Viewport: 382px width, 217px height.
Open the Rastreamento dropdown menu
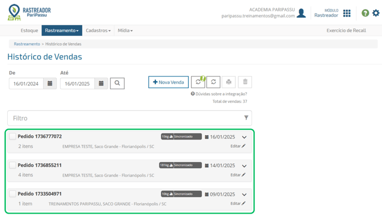[62, 30]
